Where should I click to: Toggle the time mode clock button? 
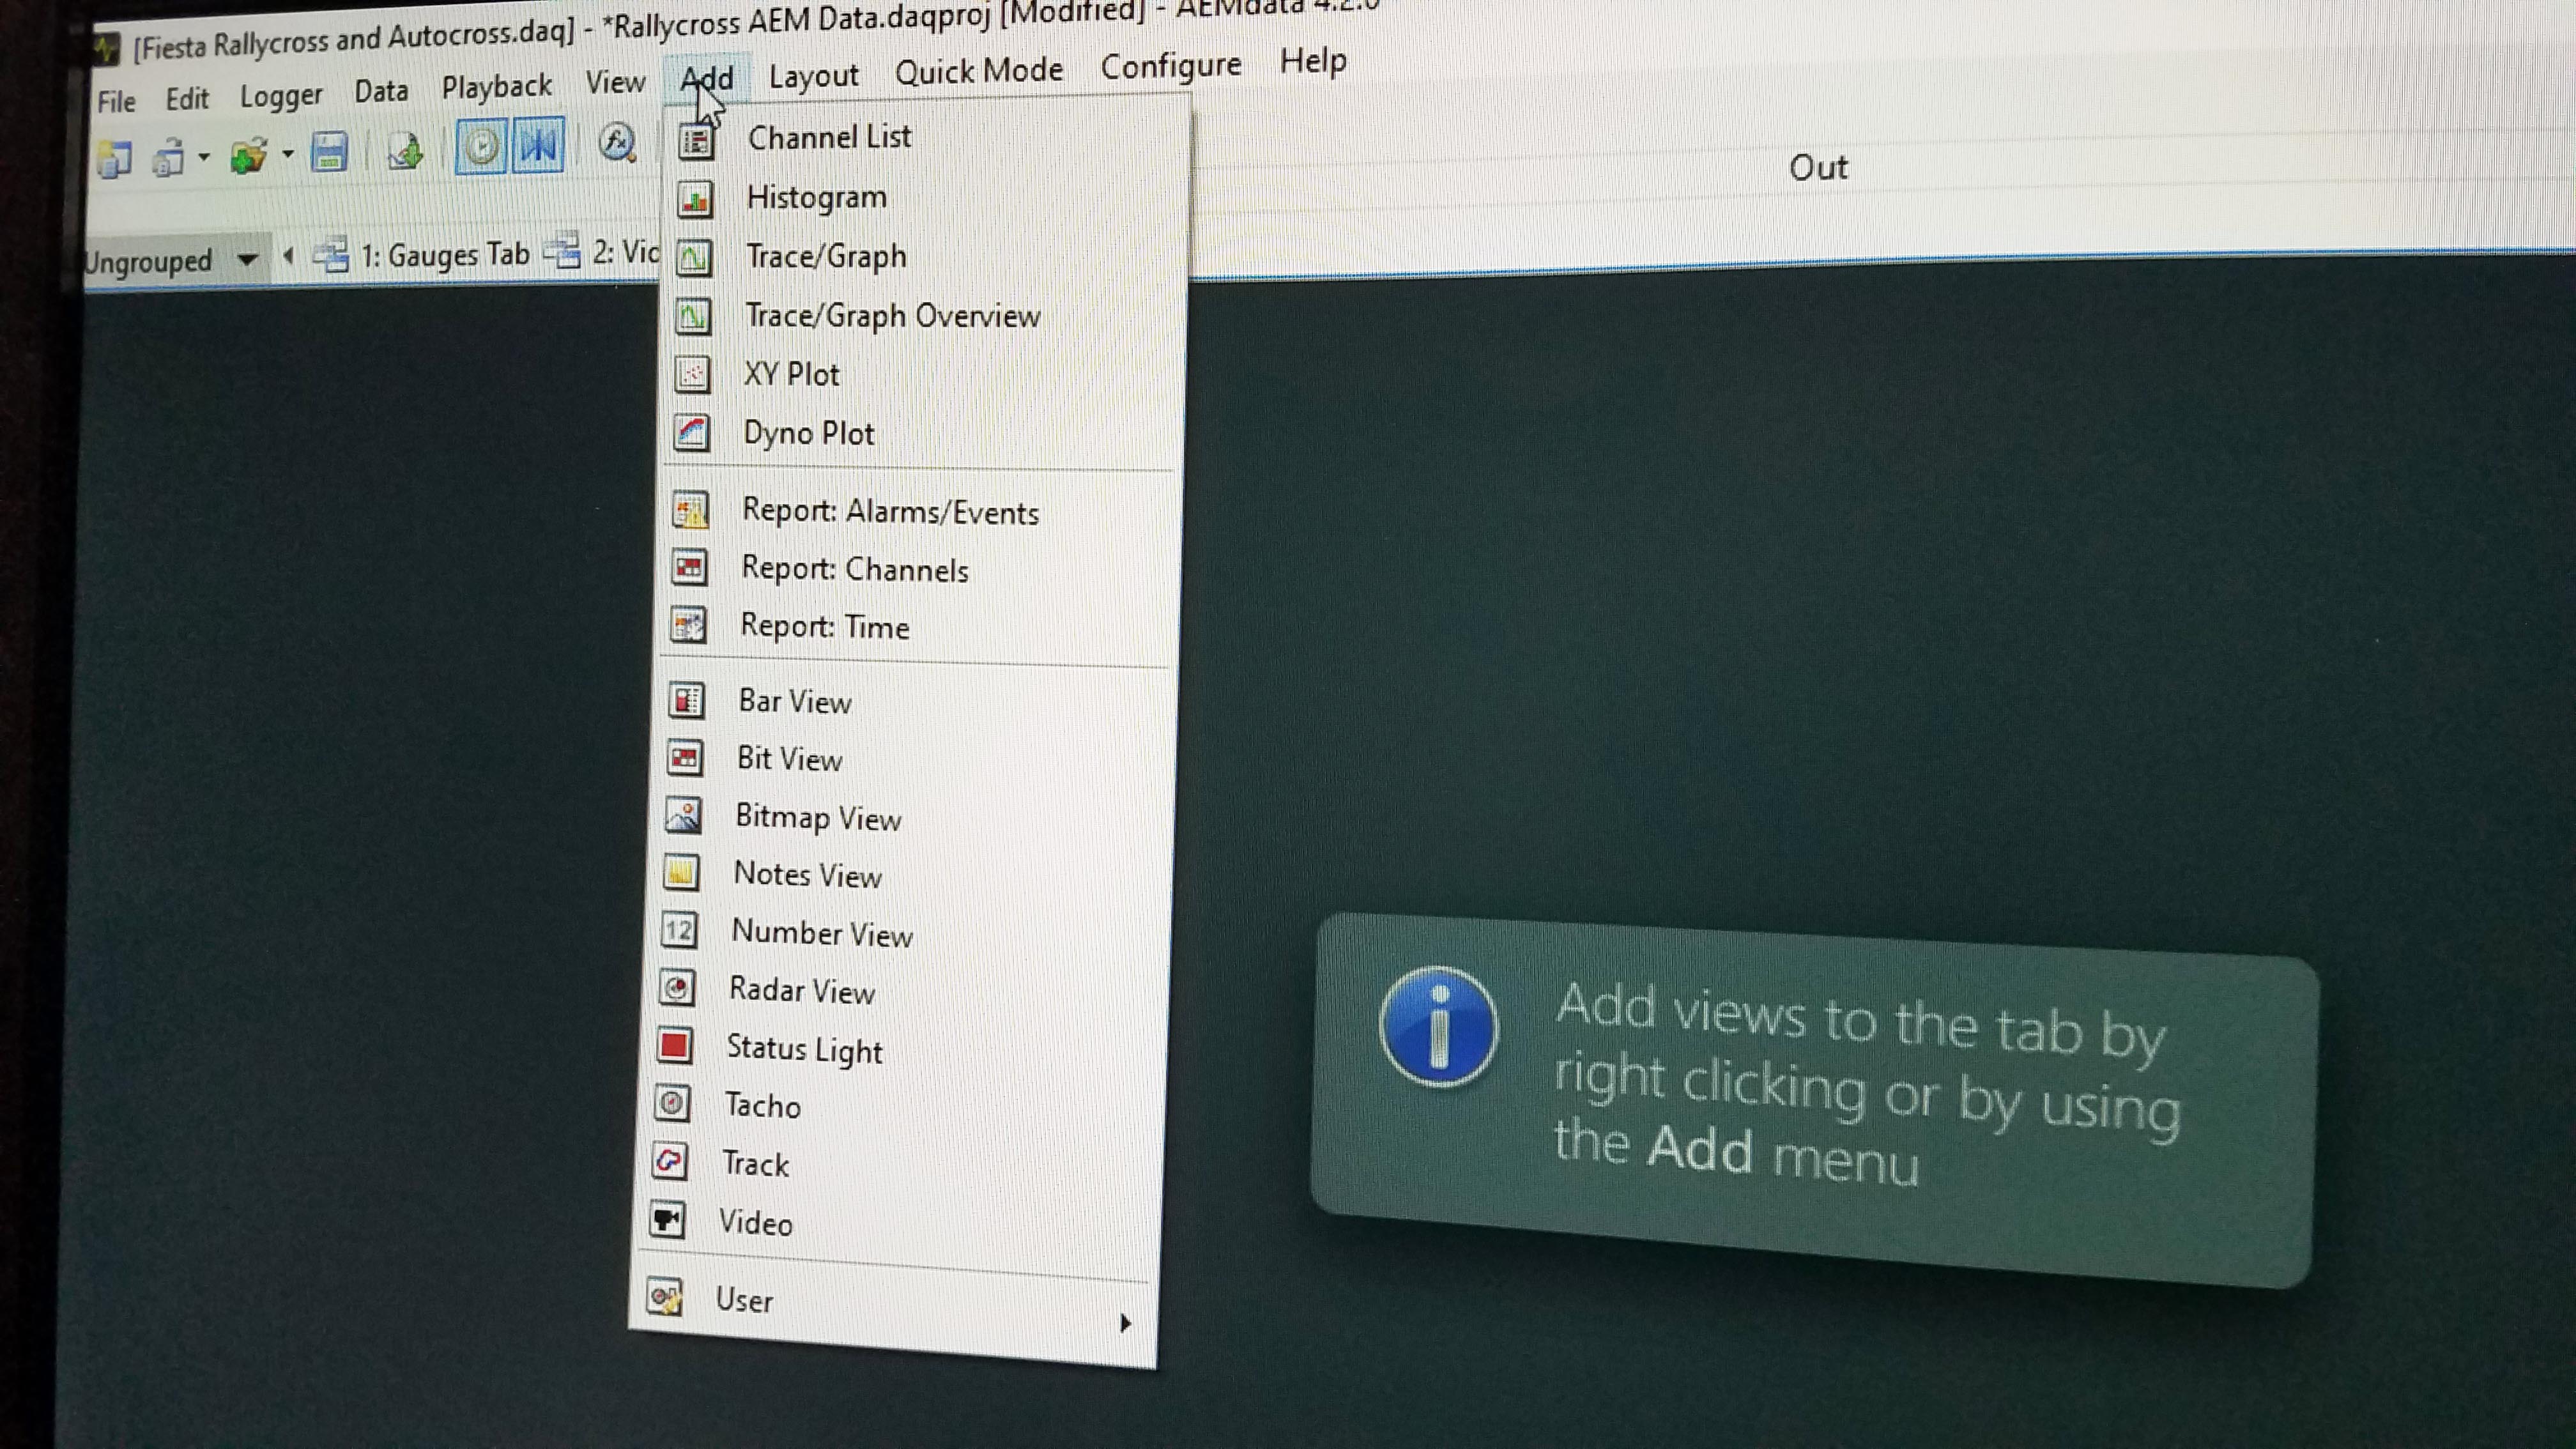[482, 147]
